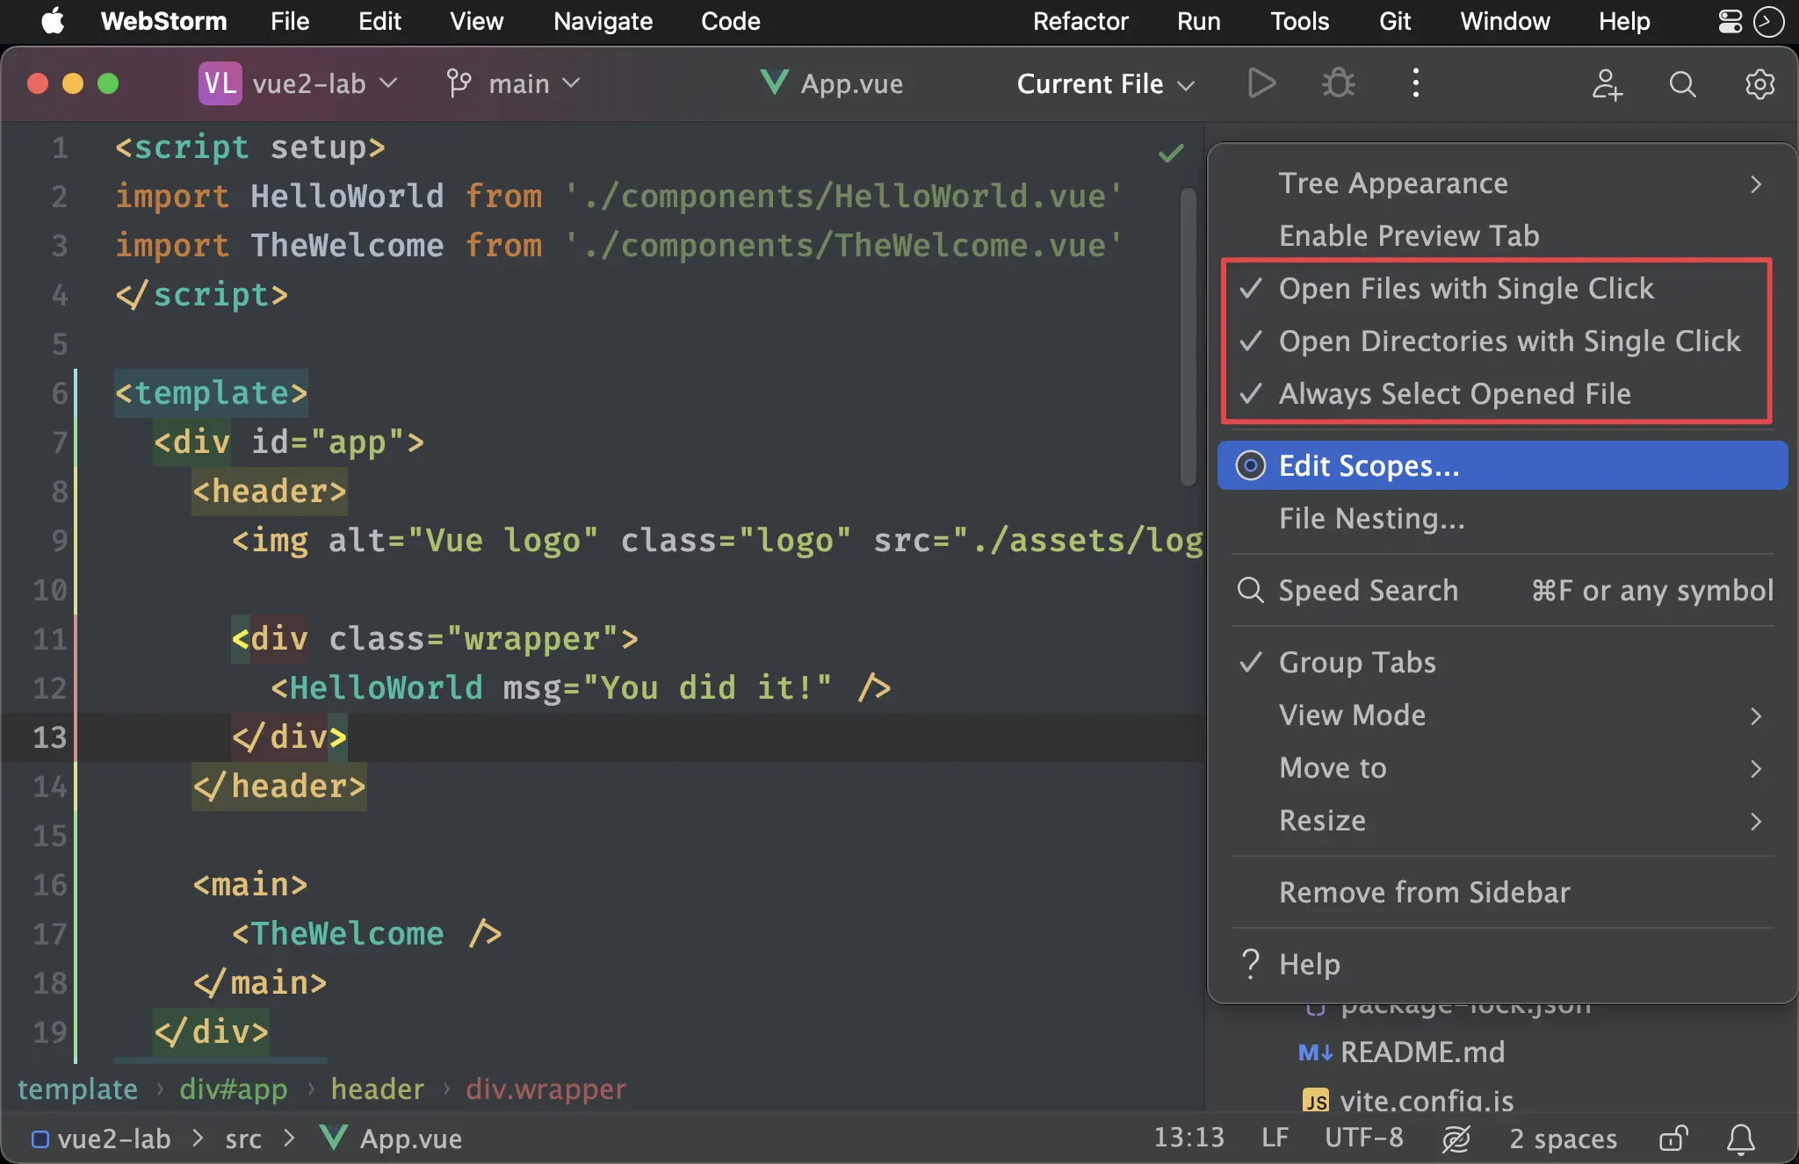
Task: Click the TheWelcome tag on line 17
Action: [x=347, y=933]
